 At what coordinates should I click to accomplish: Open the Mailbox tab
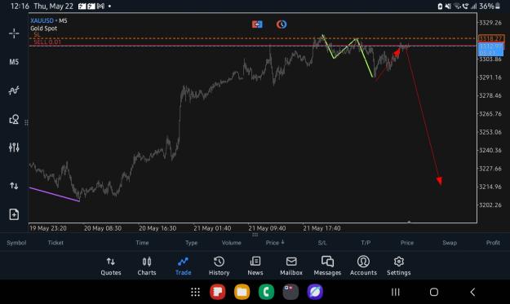pyautogui.click(x=291, y=267)
